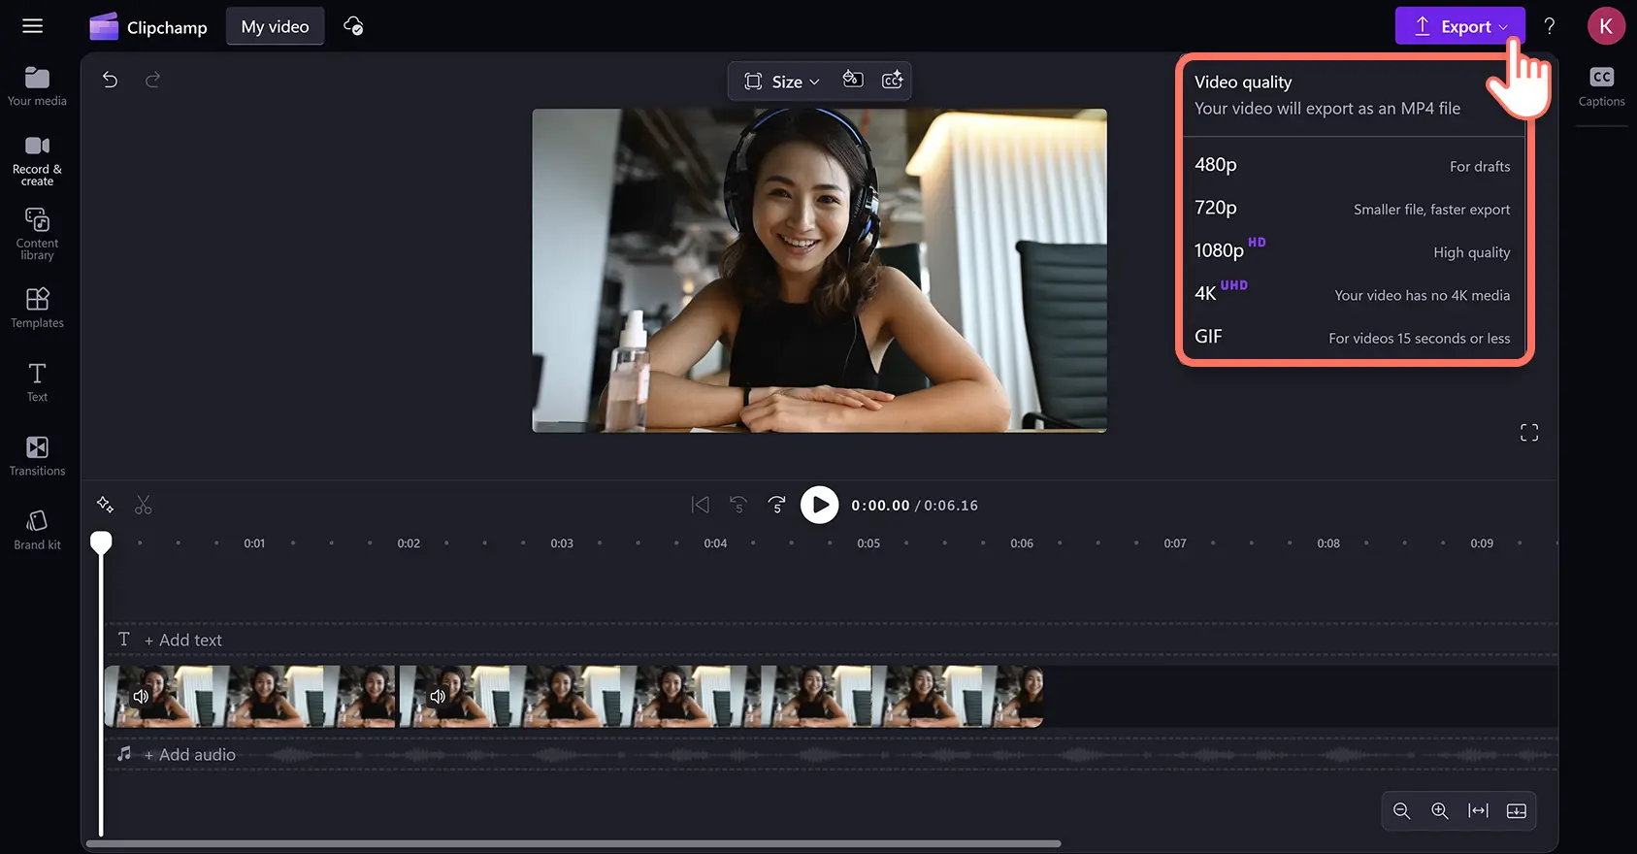The width and height of the screenshot is (1637, 854).
Task: Play the video preview
Action: coord(819,505)
